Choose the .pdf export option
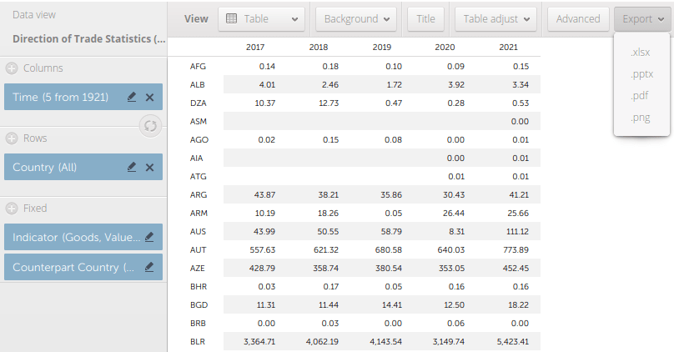Image resolution: width=674 pixels, height=352 pixels. click(x=640, y=96)
